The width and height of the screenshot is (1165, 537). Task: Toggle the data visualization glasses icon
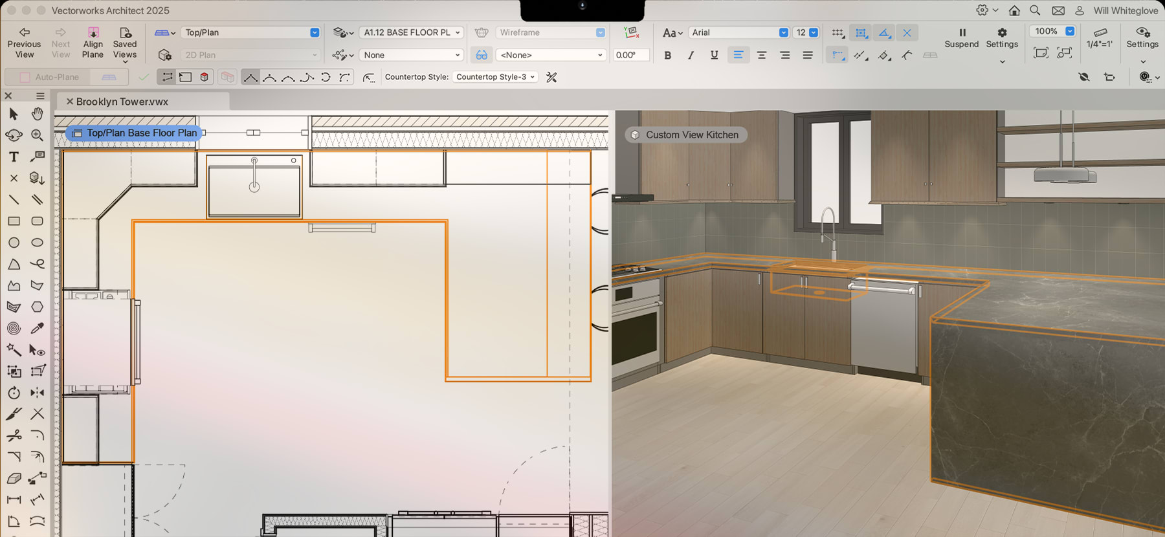tap(482, 55)
